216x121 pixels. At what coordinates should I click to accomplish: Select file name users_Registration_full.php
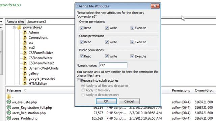pyautogui.click(x=32, y=108)
